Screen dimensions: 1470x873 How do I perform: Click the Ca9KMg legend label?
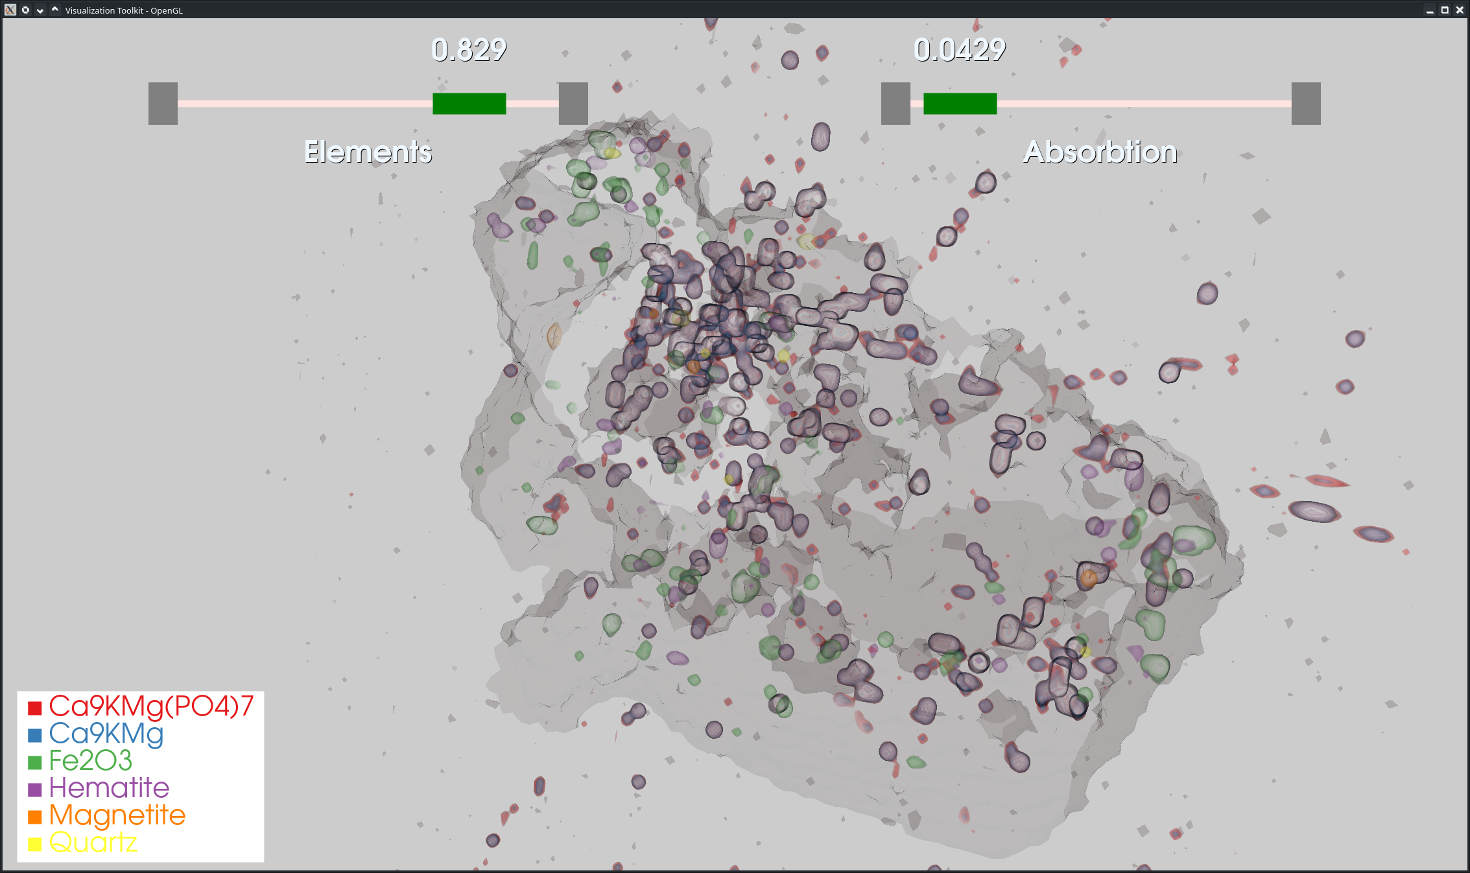pyautogui.click(x=106, y=734)
